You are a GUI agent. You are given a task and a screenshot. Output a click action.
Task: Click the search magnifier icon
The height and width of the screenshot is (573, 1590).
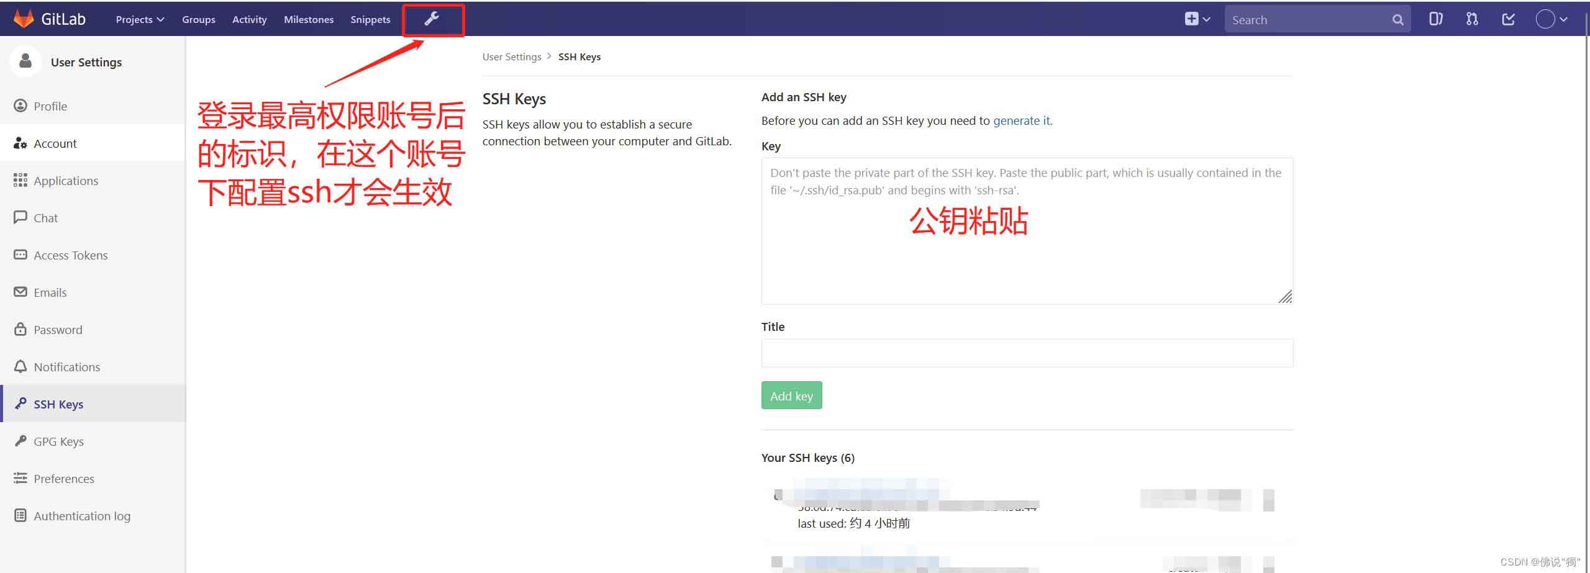pyautogui.click(x=1397, y=20)
